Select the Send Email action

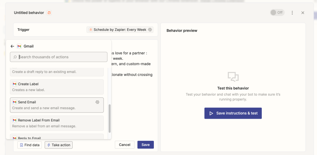(x=53, y=105)
